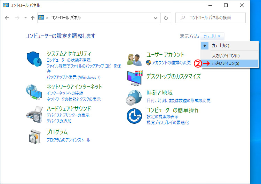Open コンピューターの状態を確認 link
The image size is (261, 184).
click(69, 60)
